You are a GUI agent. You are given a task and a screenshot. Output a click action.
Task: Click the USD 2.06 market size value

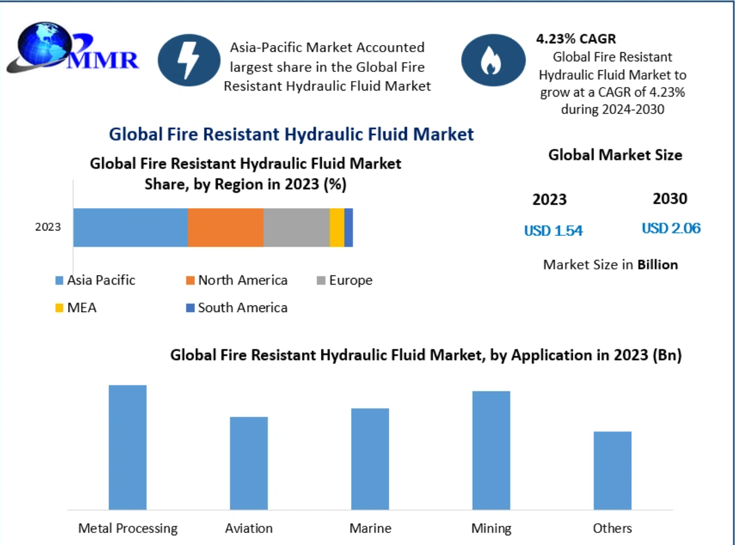click(x=671, y=229)
